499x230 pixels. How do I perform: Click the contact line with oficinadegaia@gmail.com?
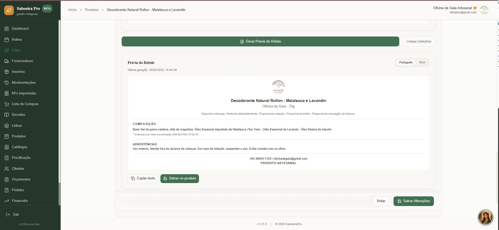(x=278, y=159)
